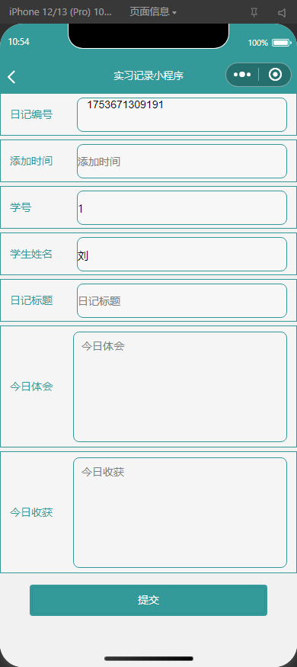Click the 今日体会 field label
This screenshot has width=297, height=667.
pyautogui.click(x=31, y=386)
